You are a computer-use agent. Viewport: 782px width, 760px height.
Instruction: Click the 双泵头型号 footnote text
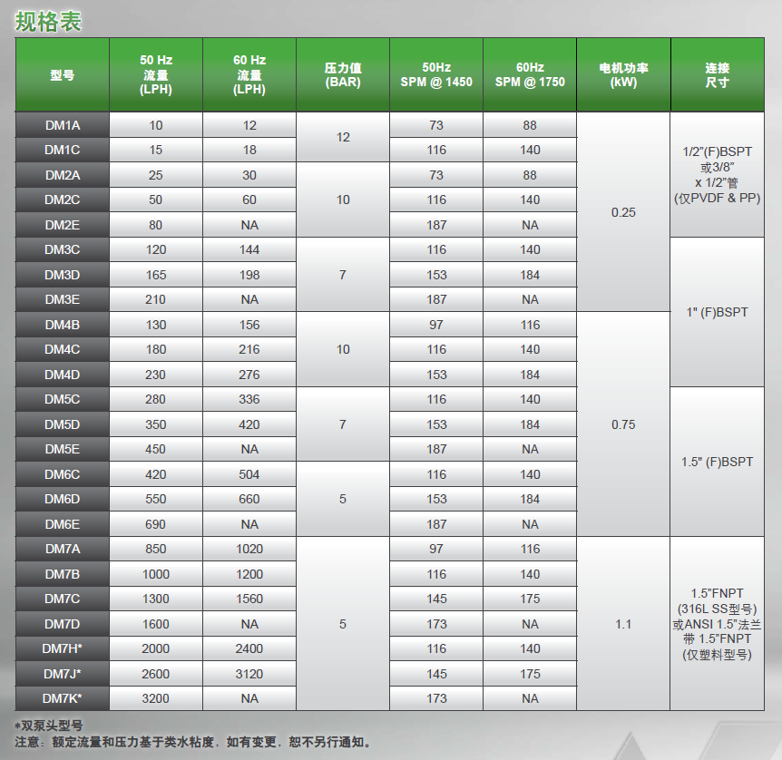[x=52, y=726]
